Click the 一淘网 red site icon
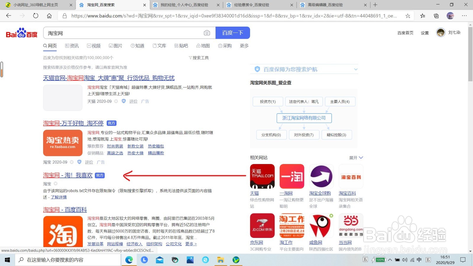 click(291, 176)
